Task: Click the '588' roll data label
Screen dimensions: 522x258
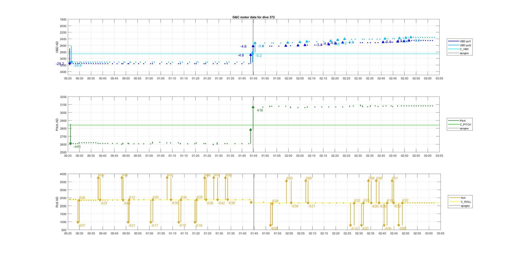Action: 309,178
